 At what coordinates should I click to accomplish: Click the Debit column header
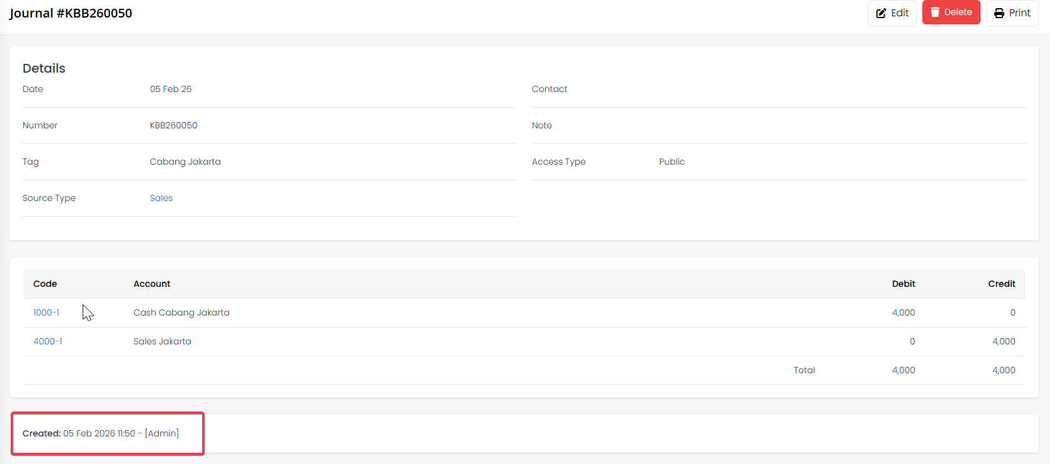tap(903, 284)
